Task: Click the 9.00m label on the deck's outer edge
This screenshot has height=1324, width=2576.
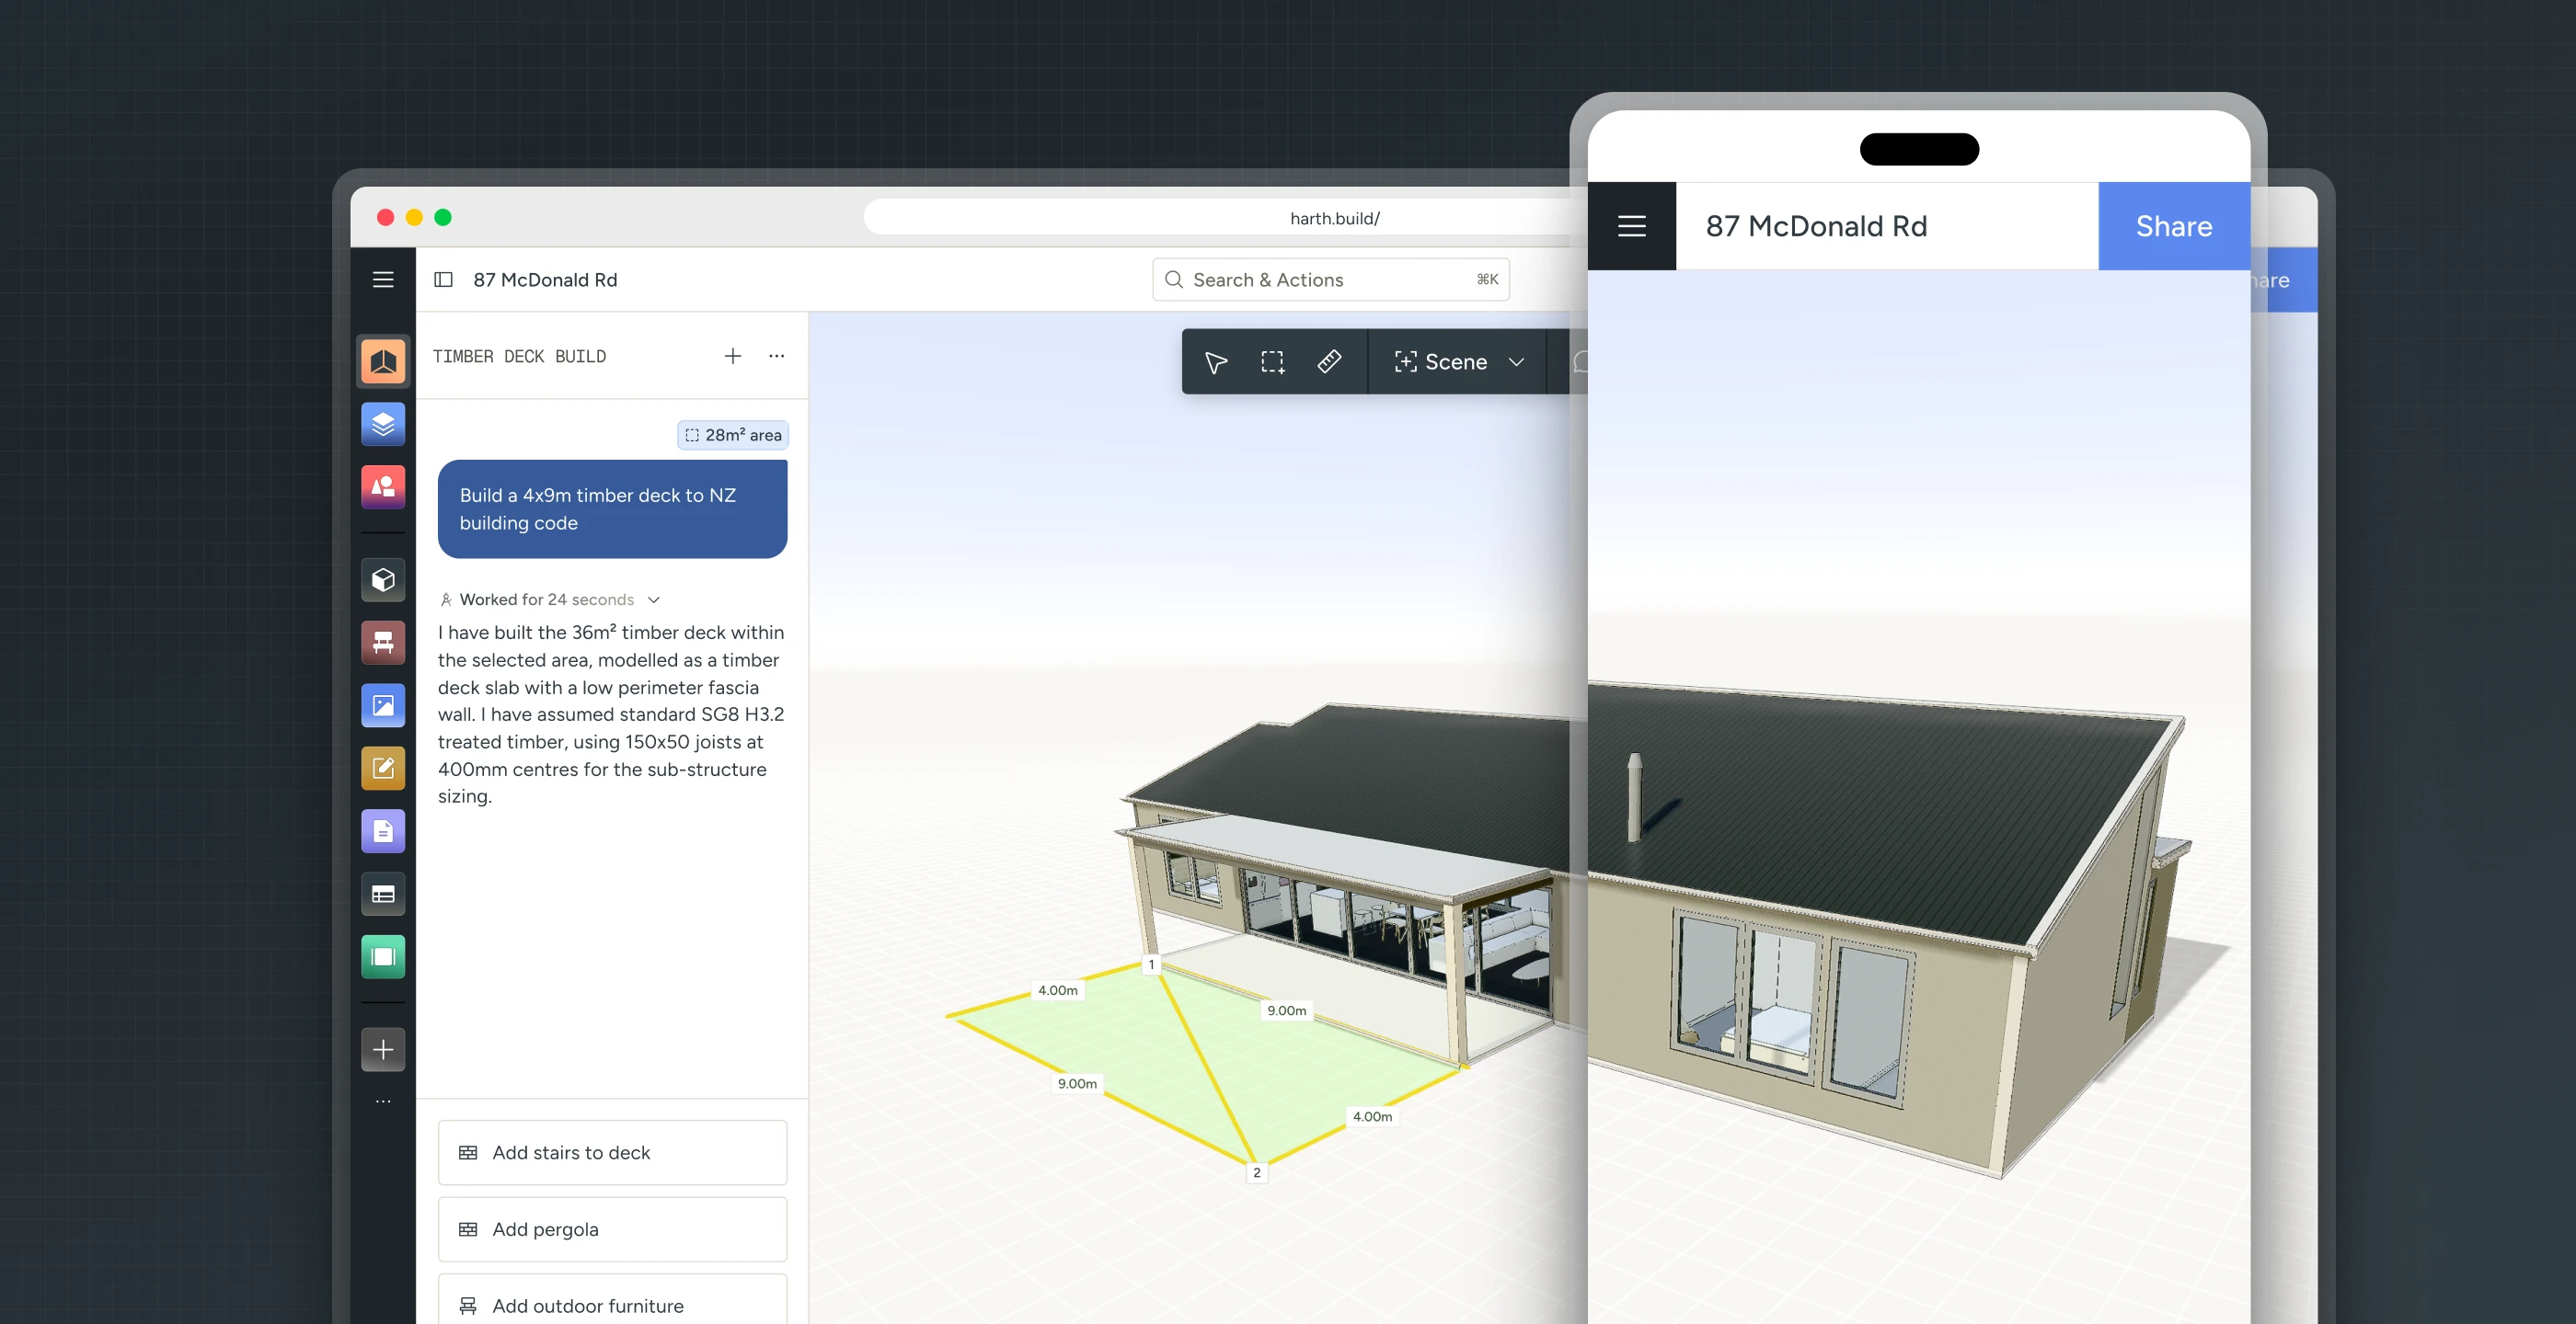Action: coord(1077,1083)
